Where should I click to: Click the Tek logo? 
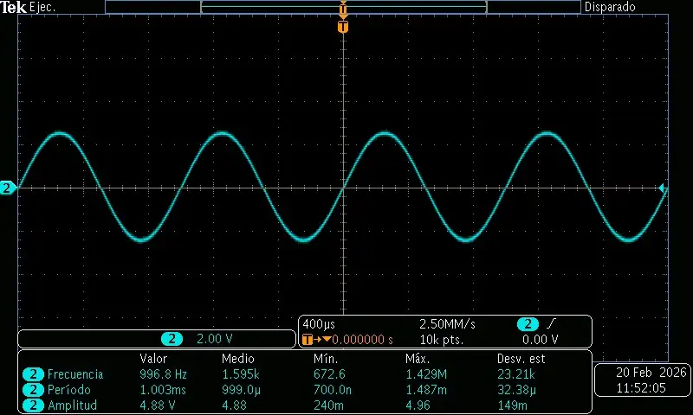13,7
